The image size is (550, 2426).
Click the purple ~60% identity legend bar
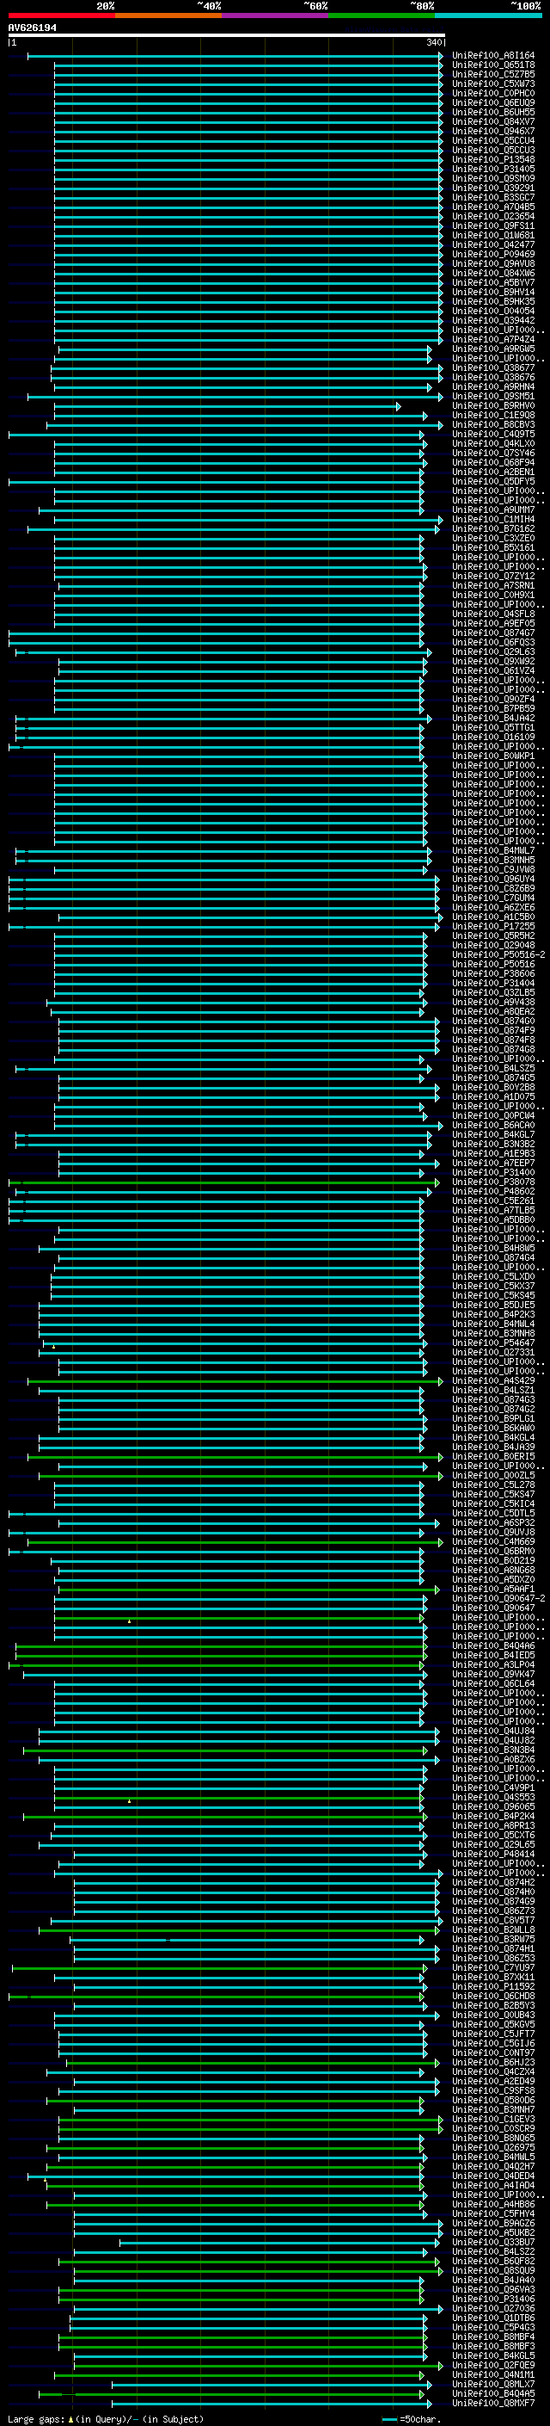(274, 15)
